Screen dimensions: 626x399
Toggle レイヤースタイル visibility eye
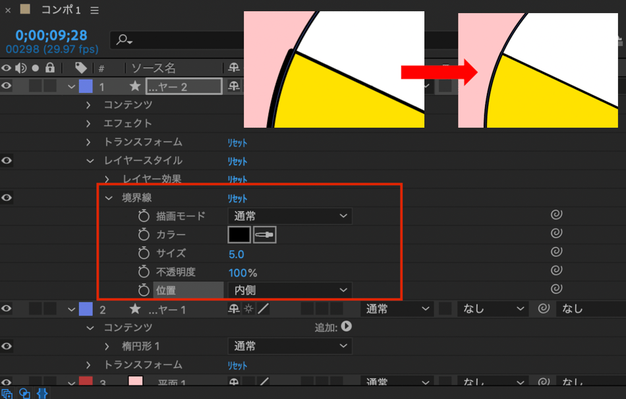pos(7,161)
